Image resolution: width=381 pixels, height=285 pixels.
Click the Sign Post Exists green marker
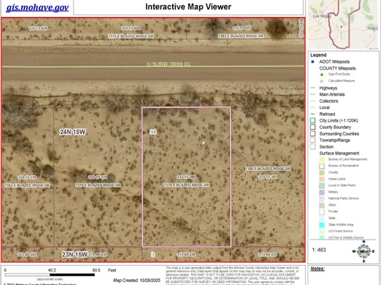[x=322, y=75]
